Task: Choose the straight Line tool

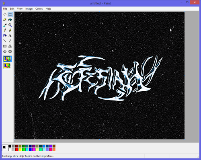Action: pyautogui.click(x=5, y=41)
